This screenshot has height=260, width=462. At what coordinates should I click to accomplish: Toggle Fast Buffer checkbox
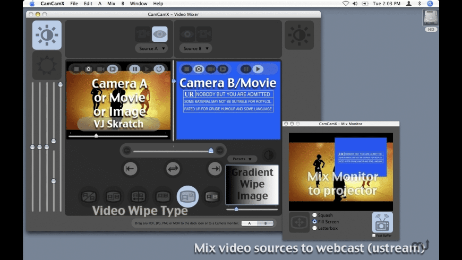pos(374,235)
